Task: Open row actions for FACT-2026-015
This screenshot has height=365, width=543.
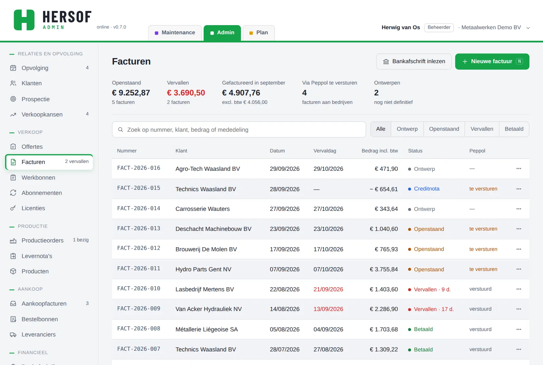Action: tap(519, 189)
